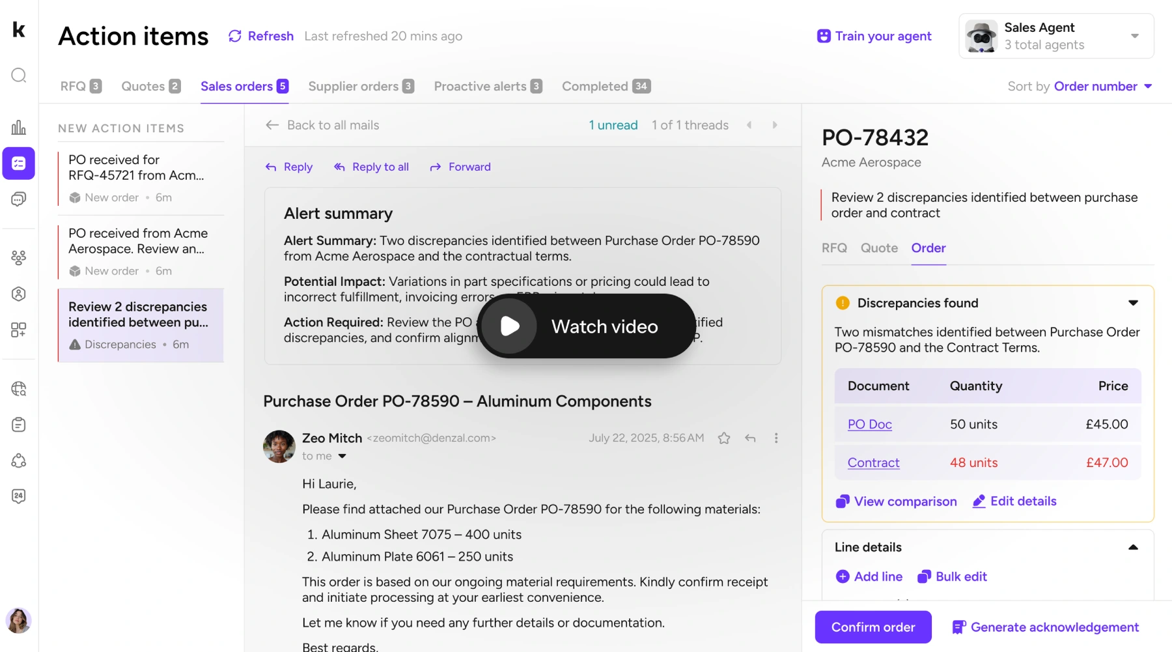Click the reply arrow icon beside email timestamp
1172x652 pixels.
[750, 438]
